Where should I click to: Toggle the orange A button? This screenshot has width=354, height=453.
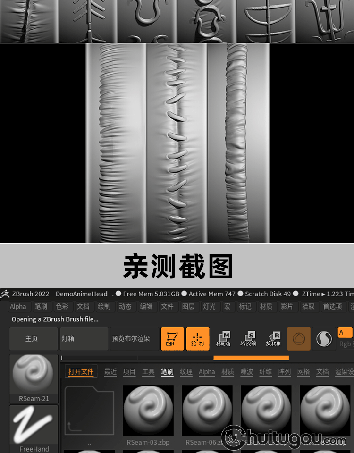click(345, 333)
